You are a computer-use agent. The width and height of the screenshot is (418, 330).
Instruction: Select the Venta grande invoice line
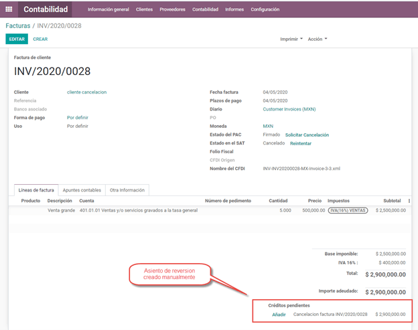[x=61, y=210]
